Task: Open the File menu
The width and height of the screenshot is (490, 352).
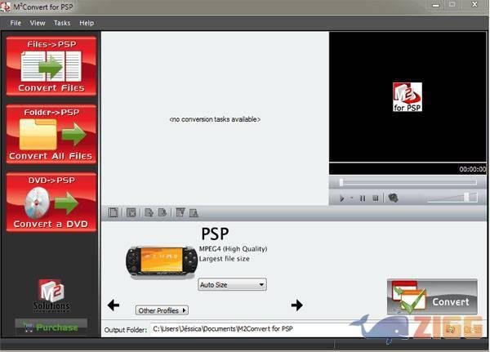Action: pos(16,23)
